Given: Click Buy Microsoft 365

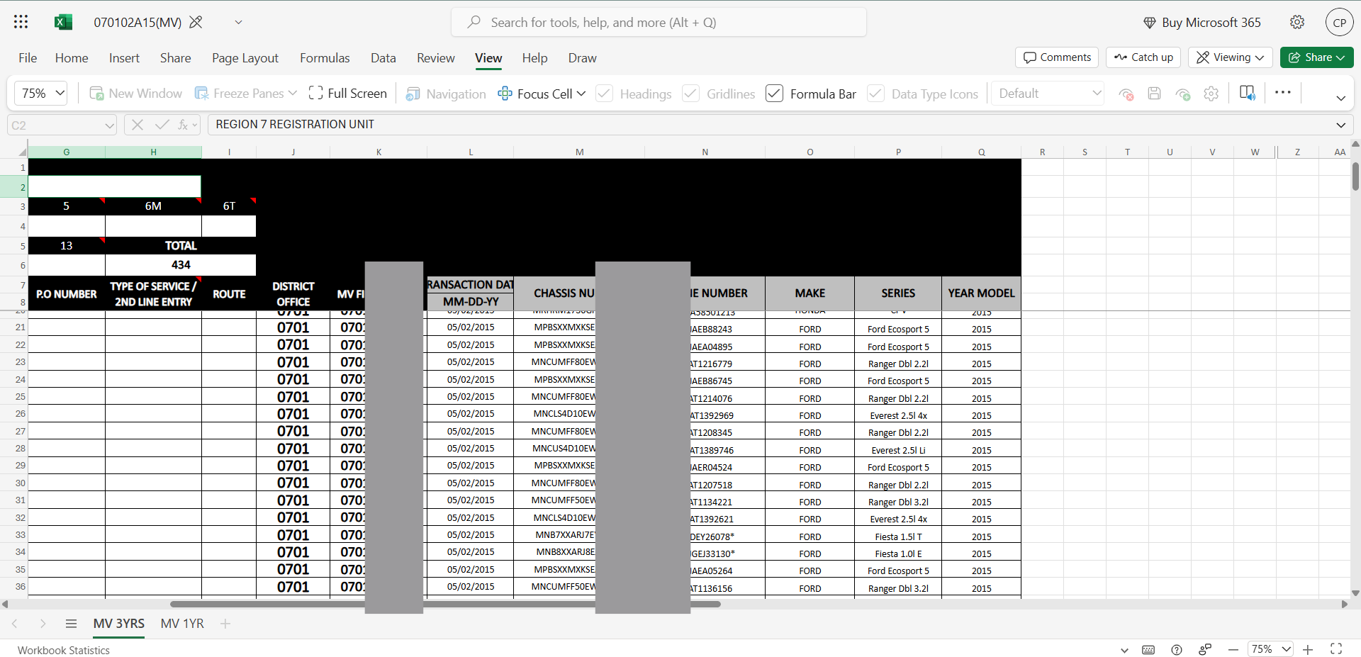Looking at the screenshot, I should click(1202, 23).
